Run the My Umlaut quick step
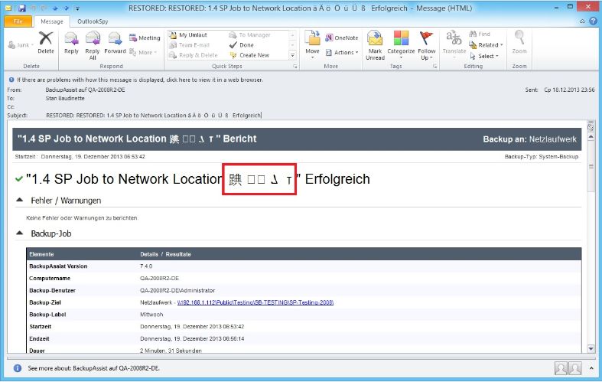Image resolution: width=602 pixels, height=382 pixels. pos(188,35)
